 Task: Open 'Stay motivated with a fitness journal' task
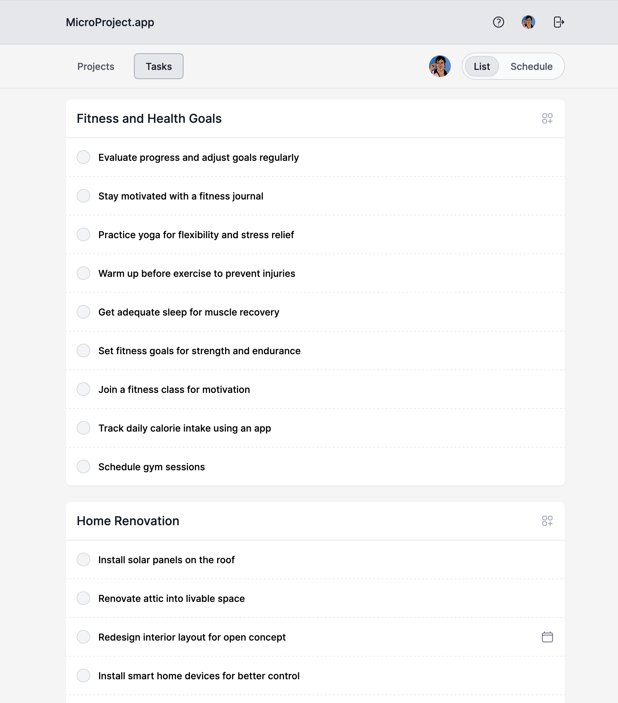(180, 196)
